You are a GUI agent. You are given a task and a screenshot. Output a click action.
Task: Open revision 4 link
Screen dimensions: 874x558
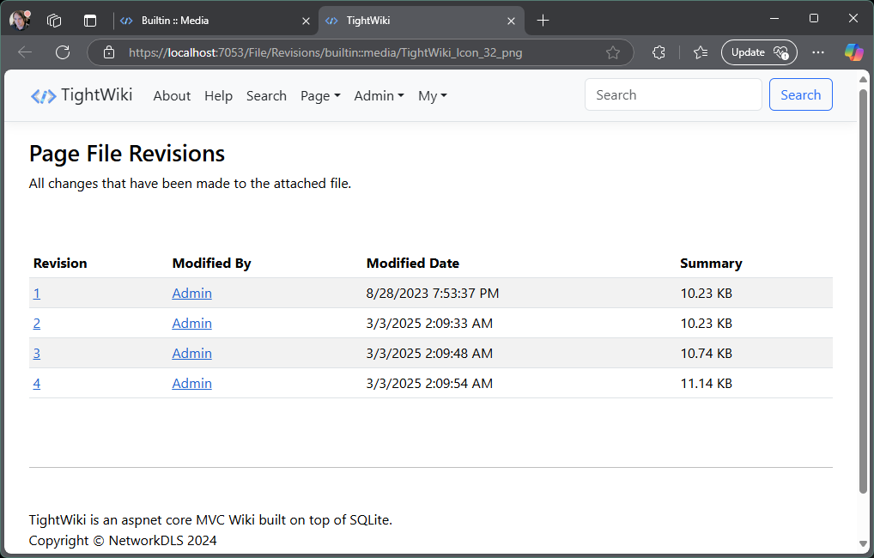(37, 384)
